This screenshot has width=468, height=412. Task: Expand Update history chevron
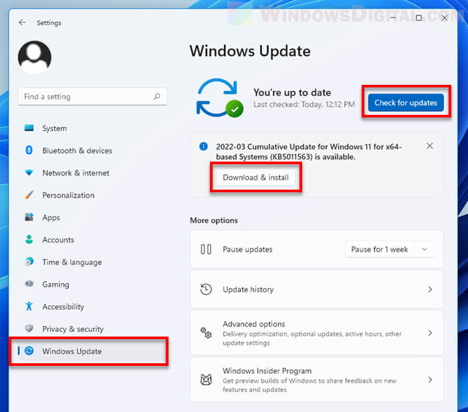tap(430, 289)
